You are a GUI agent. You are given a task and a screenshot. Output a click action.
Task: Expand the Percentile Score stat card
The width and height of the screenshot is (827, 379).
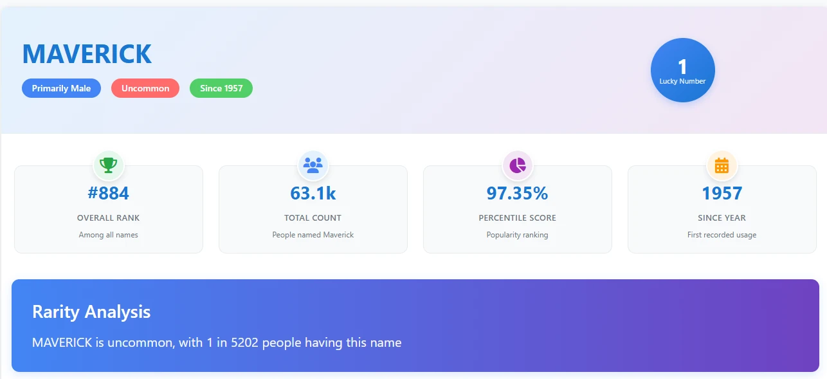point(517,209)
